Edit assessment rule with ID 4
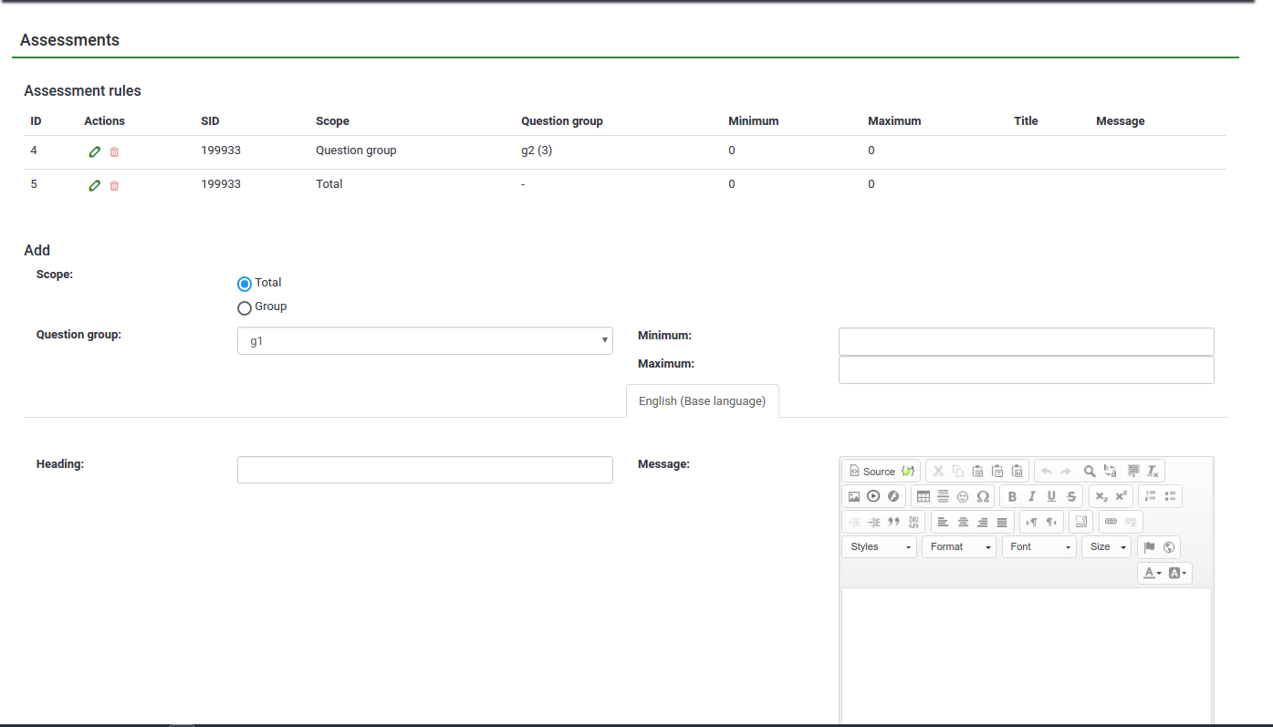 pos(94,152)
